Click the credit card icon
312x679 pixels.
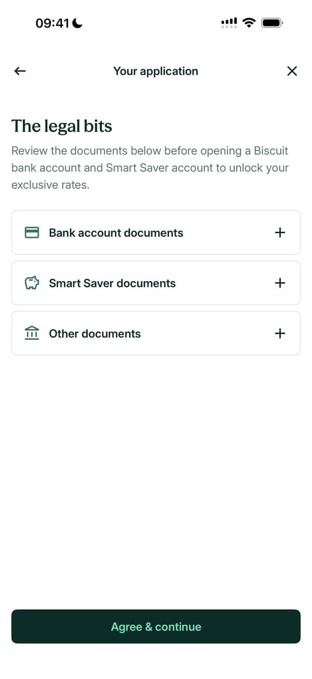32,233
